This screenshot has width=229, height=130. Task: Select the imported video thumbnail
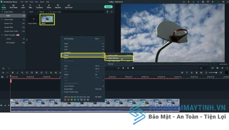(47, 19)
